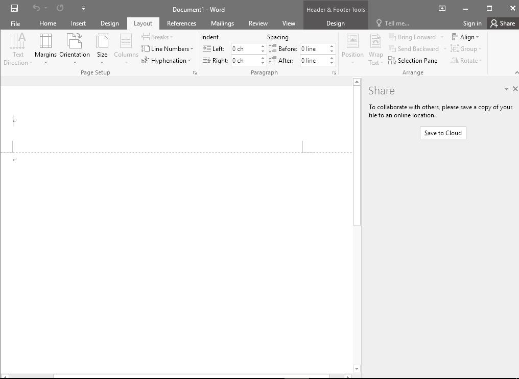
Task: Open the Breaks dropdown
Action: (157, 37)
